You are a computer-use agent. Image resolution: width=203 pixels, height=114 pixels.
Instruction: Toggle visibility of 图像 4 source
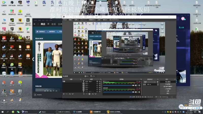point(97,84)
